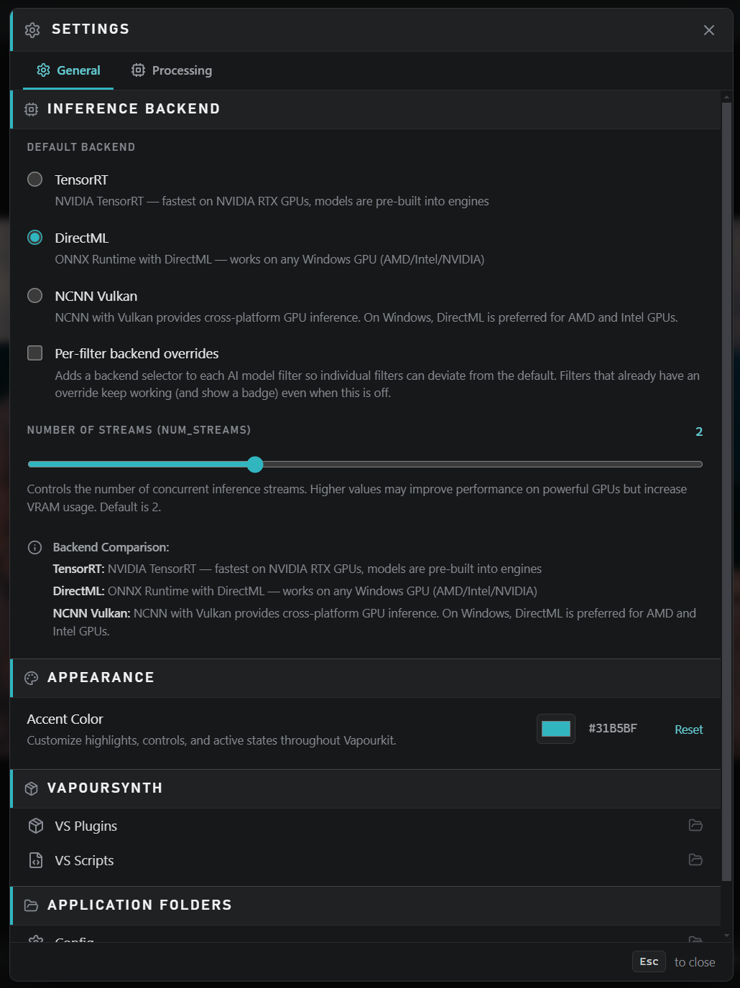
Task: Click the Application Folders header icon
Action: (32, 905)
